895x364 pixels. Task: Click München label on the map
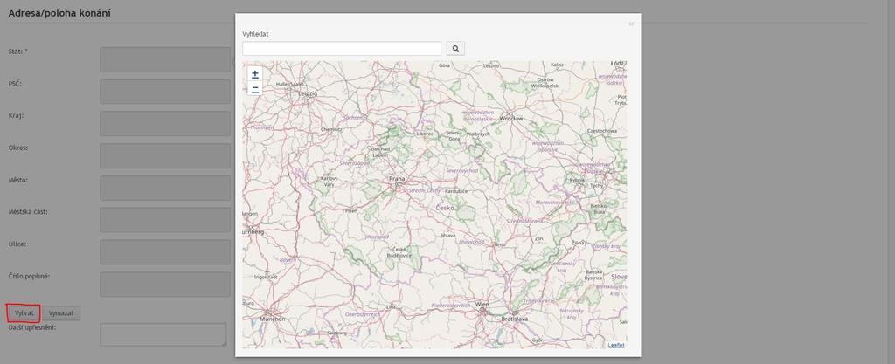(272, 319)
